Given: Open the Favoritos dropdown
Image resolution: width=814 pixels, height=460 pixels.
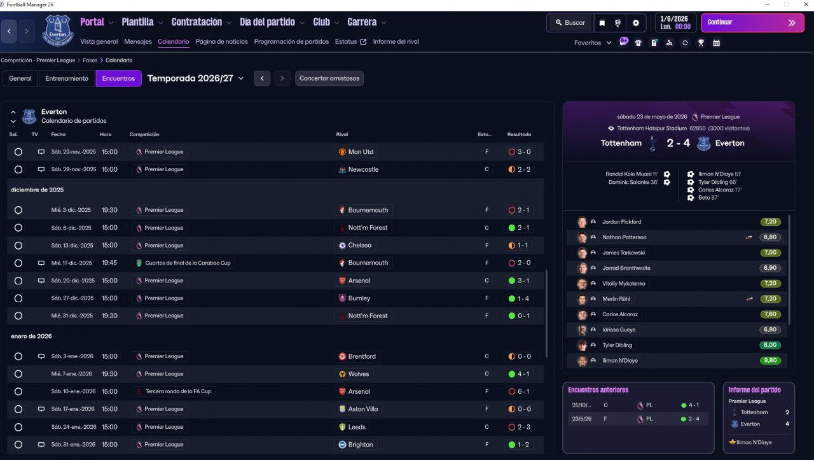Looking at the screenshot, I should pos(593,43).
